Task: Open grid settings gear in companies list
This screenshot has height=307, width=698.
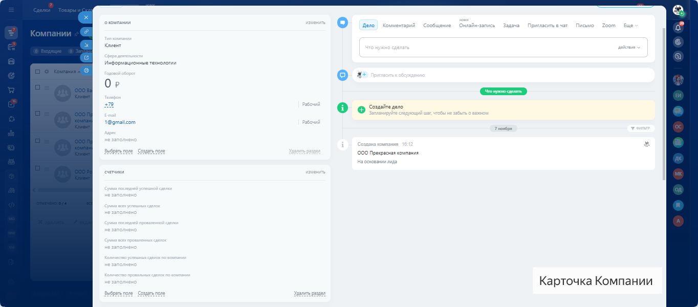Action: pos(47,72)
